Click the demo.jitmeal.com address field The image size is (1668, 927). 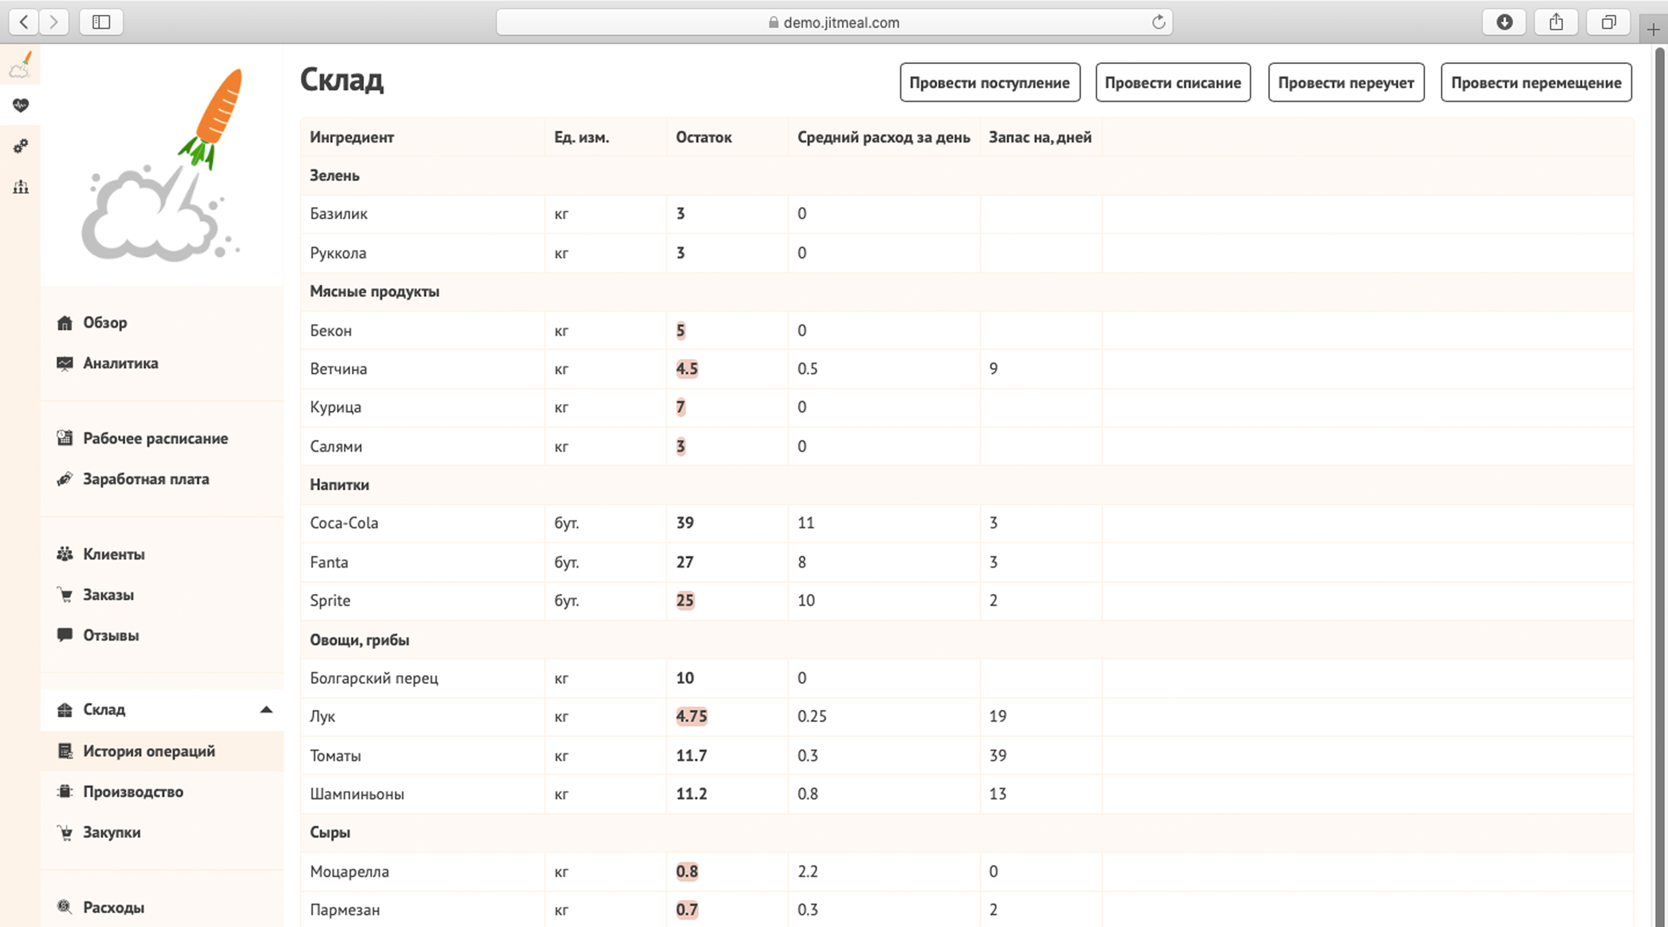pos(834,22)
